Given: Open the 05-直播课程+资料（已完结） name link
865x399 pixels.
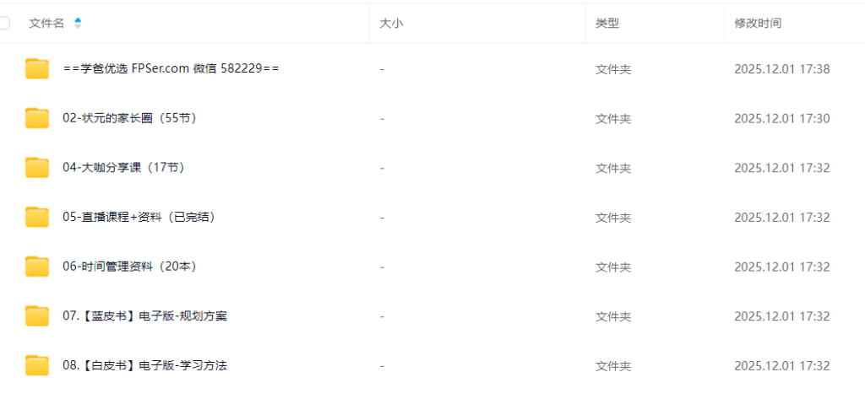Looking at the screenshot, I should (x=139, y=217).
